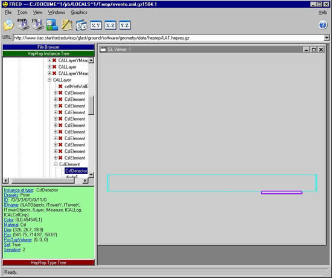Image resolution: width=332 pixels, height=278 pixels.
Task: Open the HepRep Type Tree panel
Action: coord(48,262)
